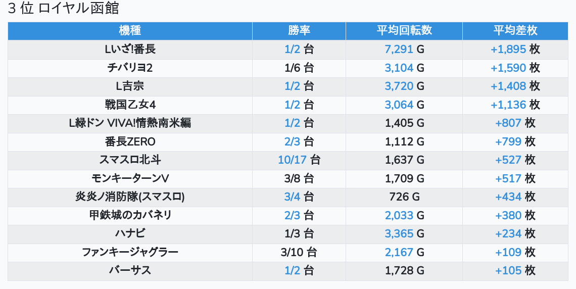Click the +1,590 枚 value for チバリヨ2
This screenshot has height=289, width=576.
(x=515, y=68)
